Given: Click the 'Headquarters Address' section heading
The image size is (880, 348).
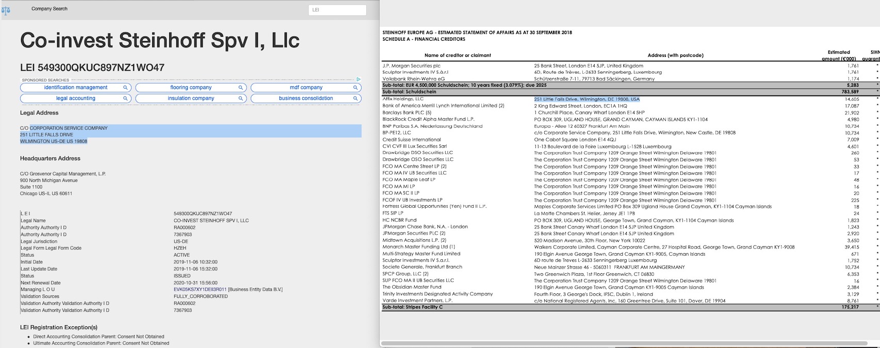Looking at the screenshot, I should click(x=50, y=159).
